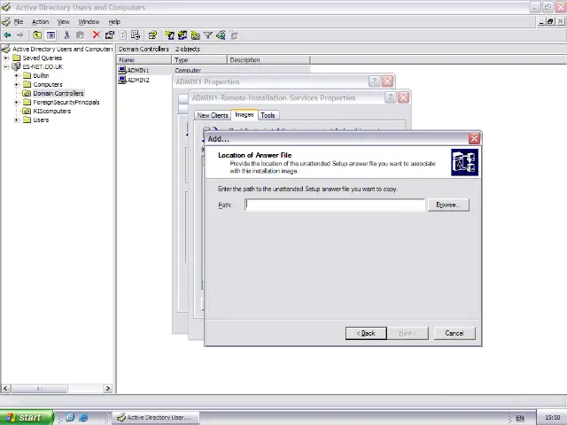Expand the Saved Queries tree node
Viewport: 567px width, 425px height.
point(6,58)
